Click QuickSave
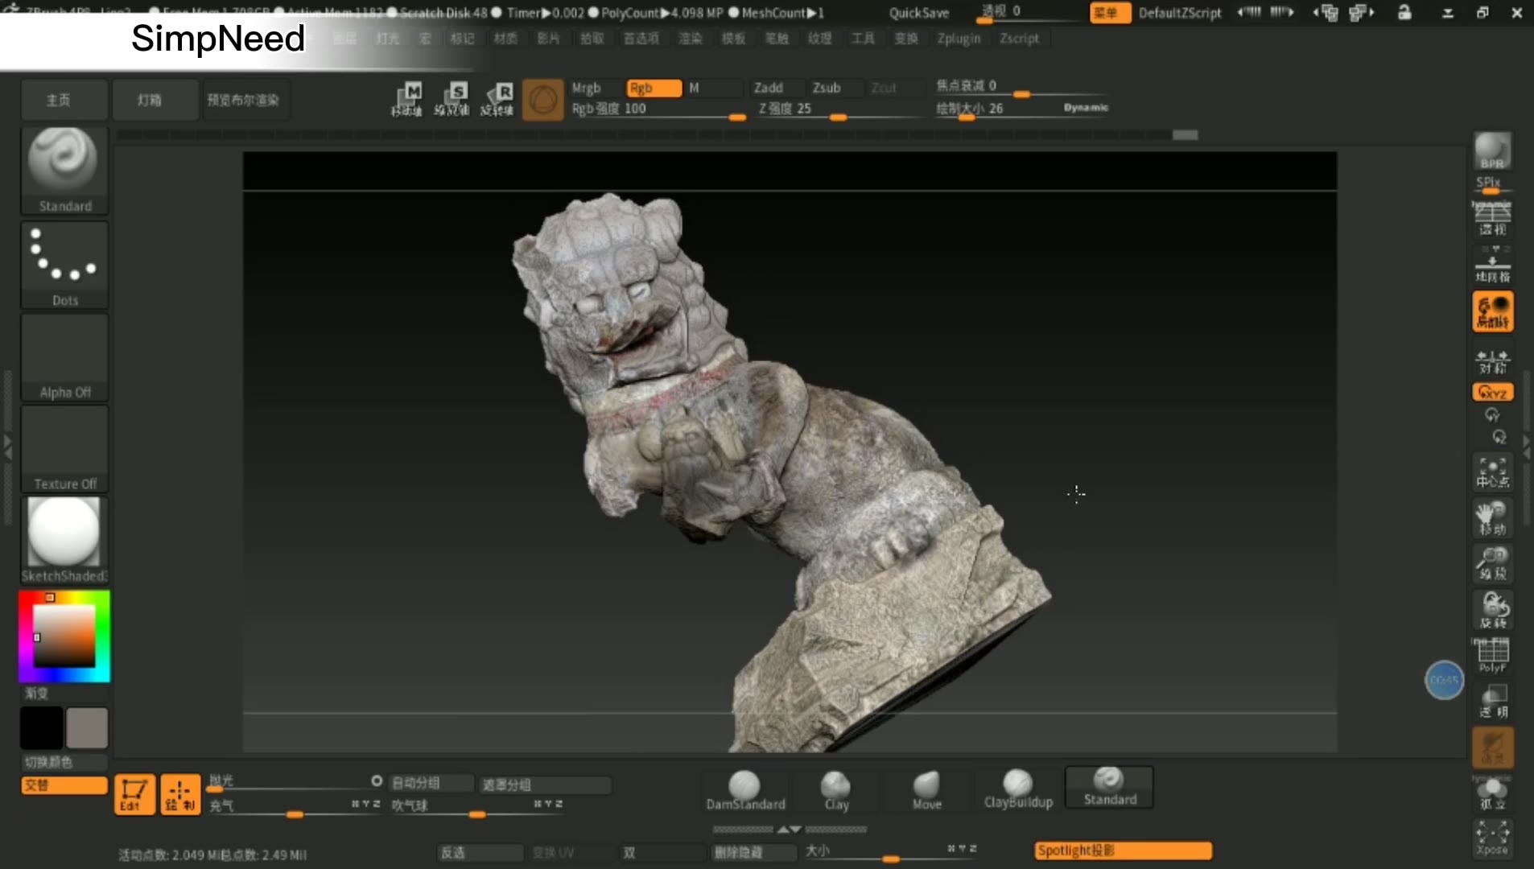The image size is (1534, 869). [918, 13]
